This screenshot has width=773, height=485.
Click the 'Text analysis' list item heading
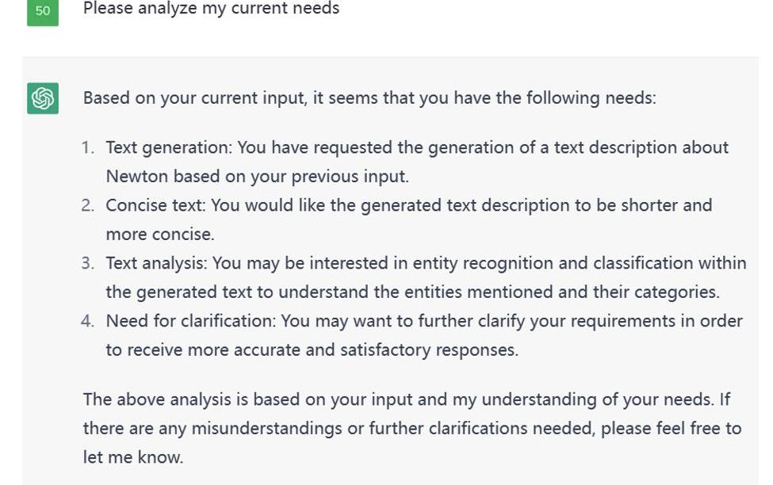coord(156,263)
